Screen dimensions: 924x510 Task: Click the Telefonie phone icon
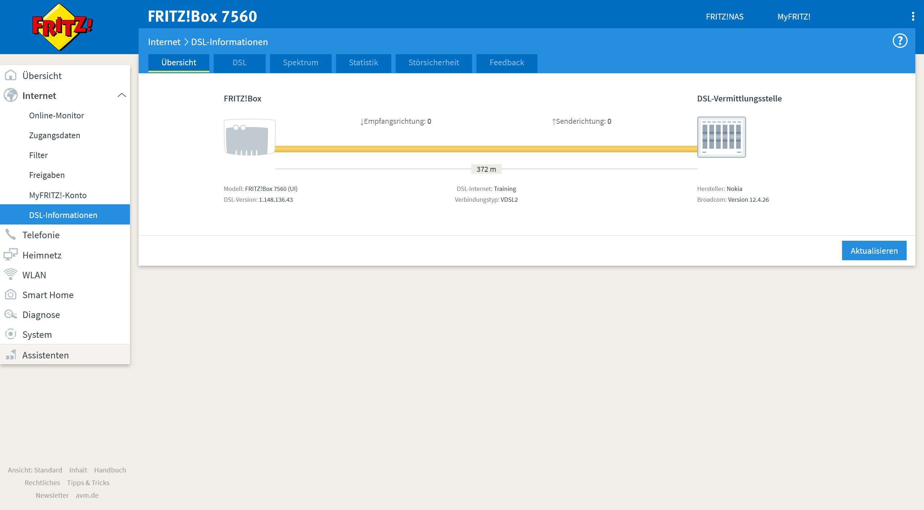[x=10, y=235]
